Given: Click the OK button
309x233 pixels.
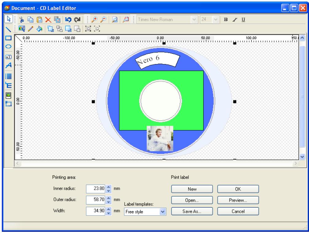Looking at the screenshot, I should pyautogui.click(x=238, y=189).
